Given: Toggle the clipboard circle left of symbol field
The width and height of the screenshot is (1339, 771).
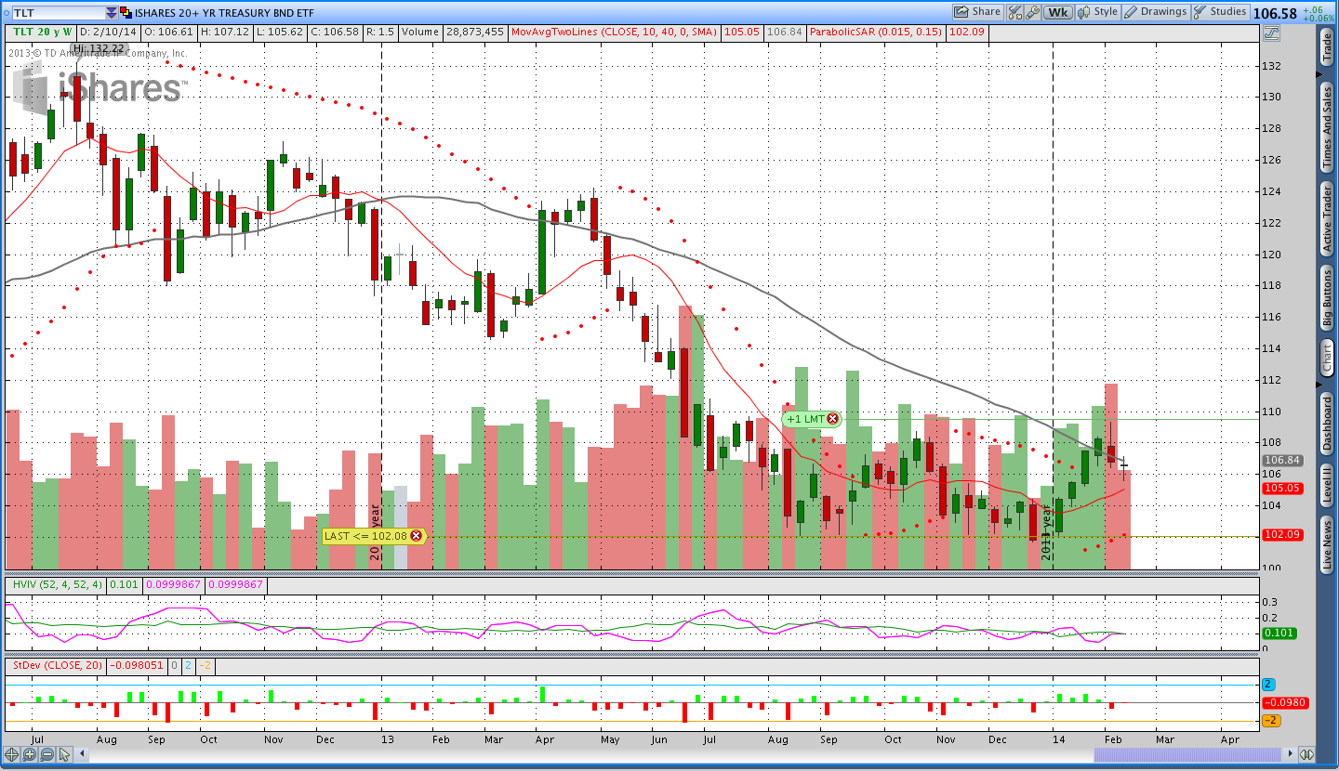Looking at the screenshot, I should tap(6, 13).
